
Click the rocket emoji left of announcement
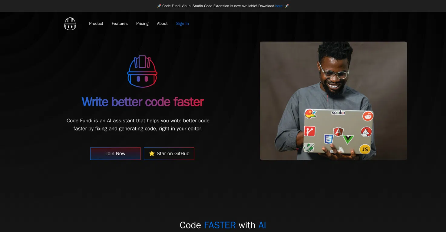159,6
